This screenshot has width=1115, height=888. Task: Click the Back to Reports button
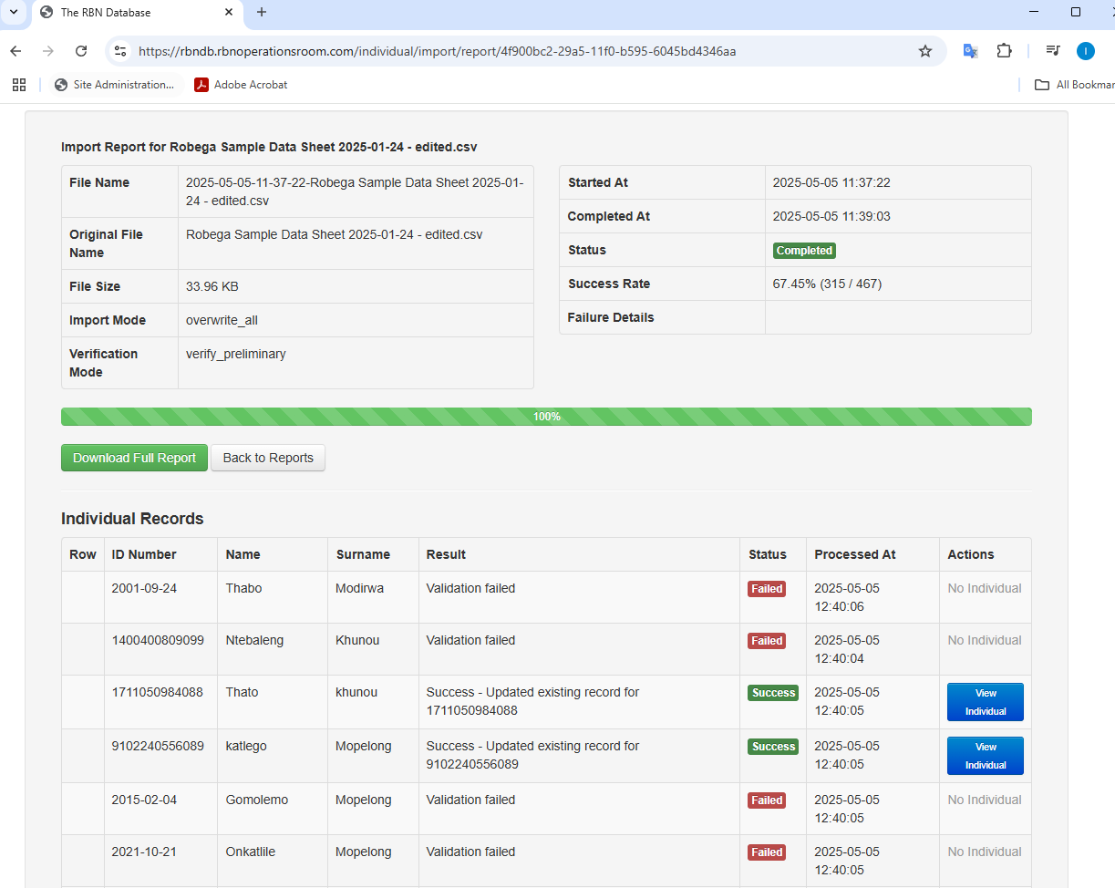(268, 458)
